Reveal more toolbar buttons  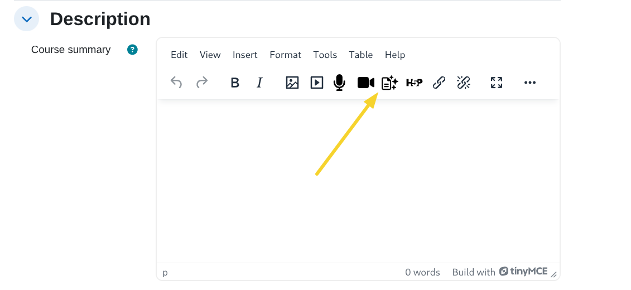[529, 83]
